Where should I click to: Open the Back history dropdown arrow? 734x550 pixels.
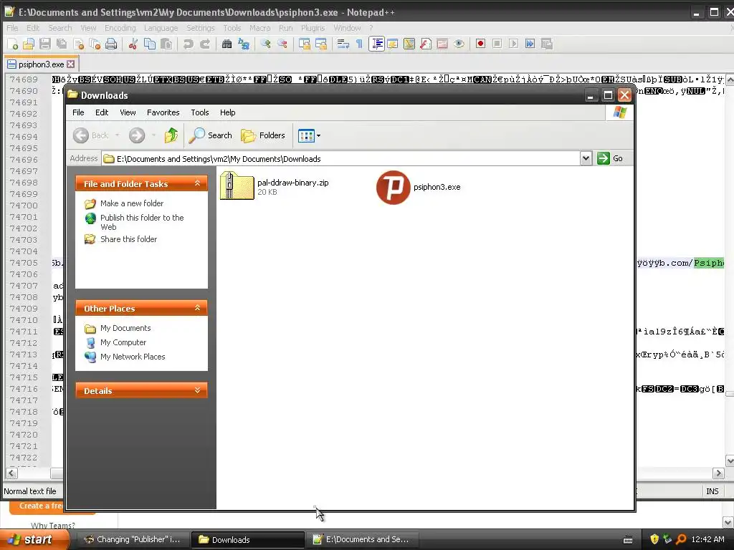(x=117, y=135)
